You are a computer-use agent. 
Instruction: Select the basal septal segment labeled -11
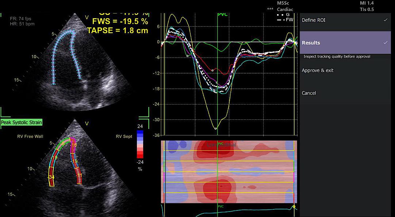pos(79,175)
